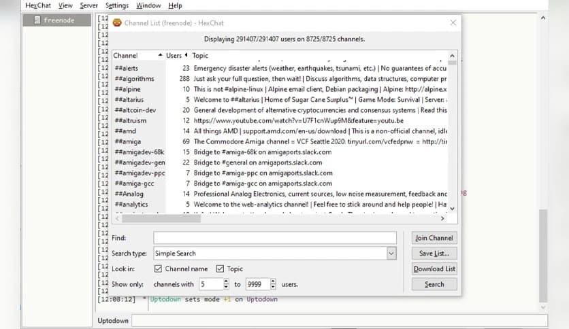Select the ##amigadev-gen channel row
This screenshot has width=569, height=329.
[x=280, y=162]
